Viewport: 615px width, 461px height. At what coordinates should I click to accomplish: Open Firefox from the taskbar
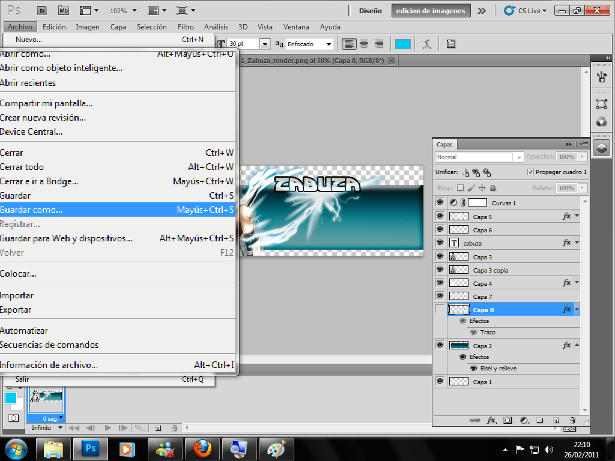tap(202, 449)
